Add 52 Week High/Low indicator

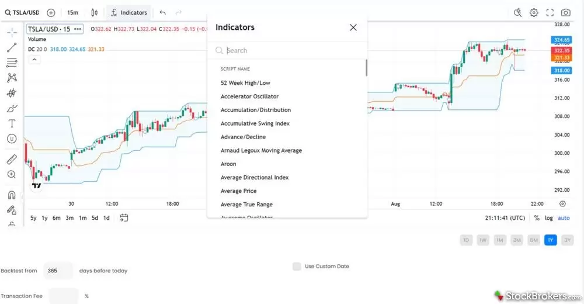(x=287, y=83)
